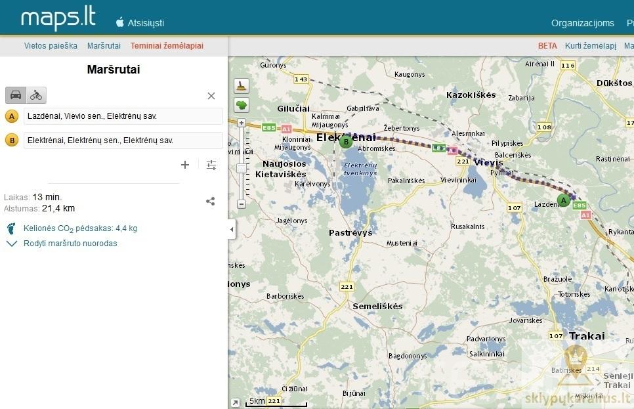Viewport: 634px width, 409px height.
Task: Open Organizacijoms in the top bar
Action: coord(583,23)
